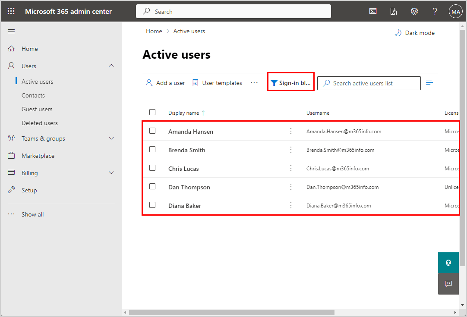This screenshot has height=317, width=467.
Task: Click Teams & groups people icon
Action: coord(11,138)
